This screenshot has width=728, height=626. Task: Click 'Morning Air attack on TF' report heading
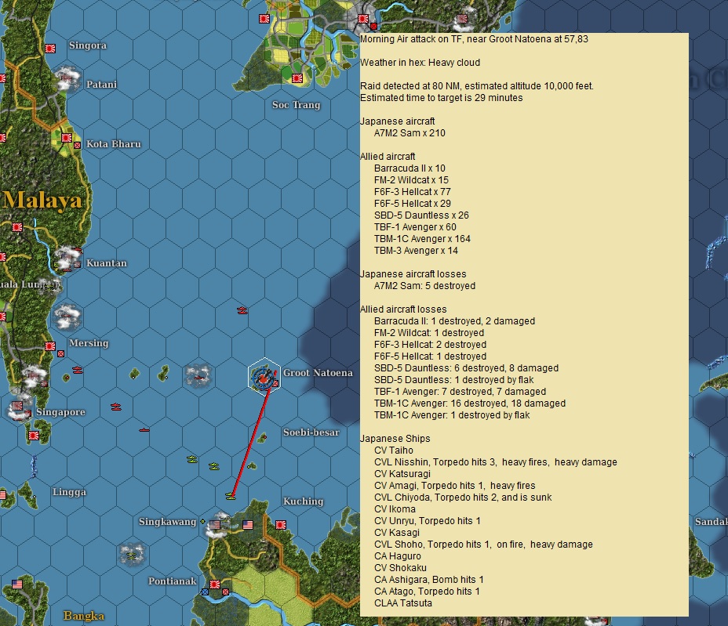[474, 39]
